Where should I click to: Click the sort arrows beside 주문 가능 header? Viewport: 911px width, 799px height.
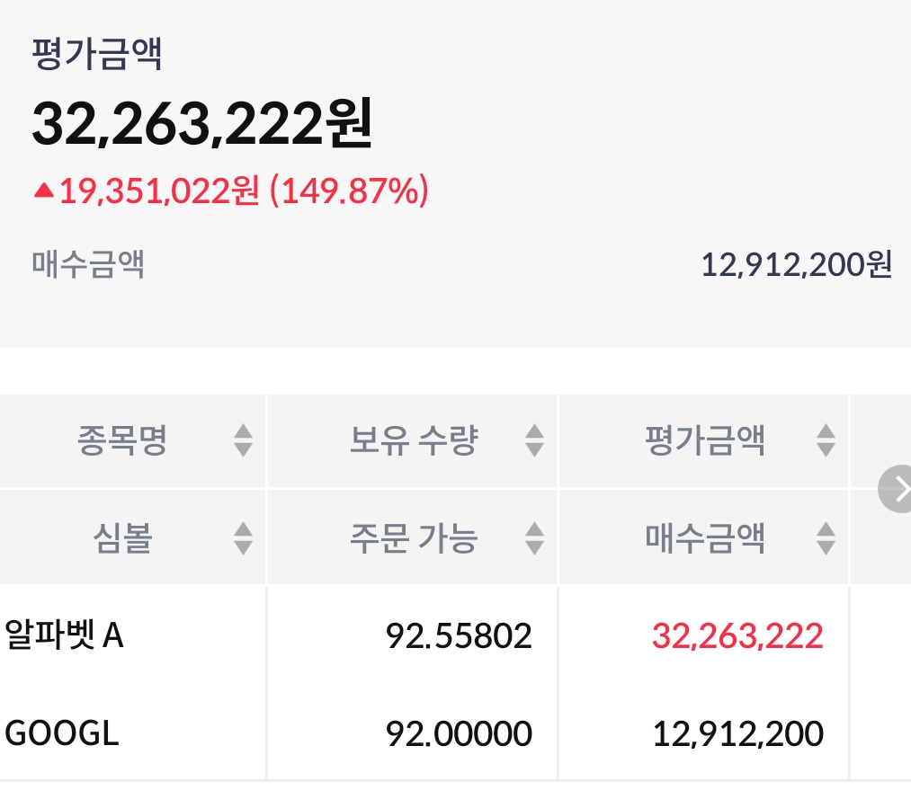534,538
